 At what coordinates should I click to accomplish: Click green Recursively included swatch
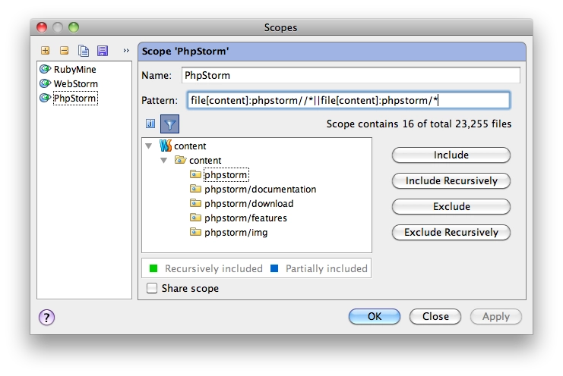[x=153, y=268]
